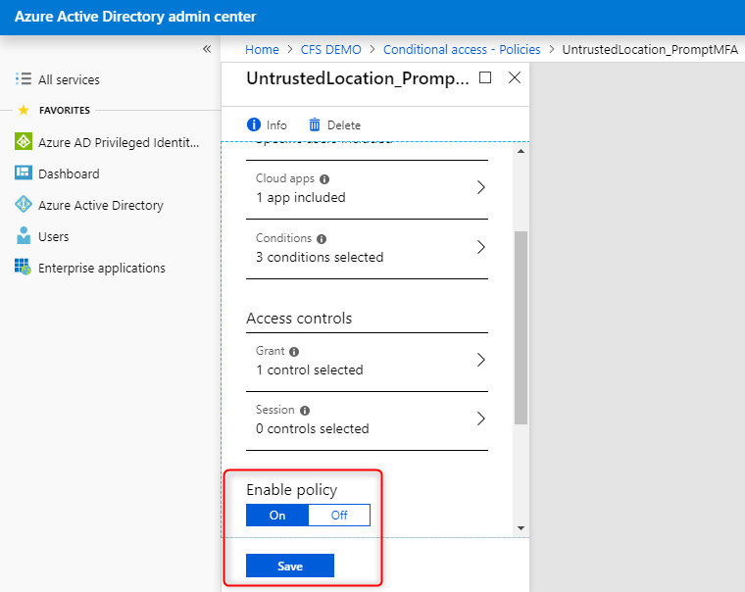Click the Info toolbar label
This screenshot has width=745, height=592.
coord(276,124)
